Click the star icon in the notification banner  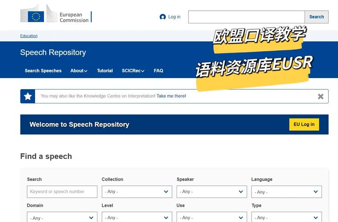tap(28, 96)
